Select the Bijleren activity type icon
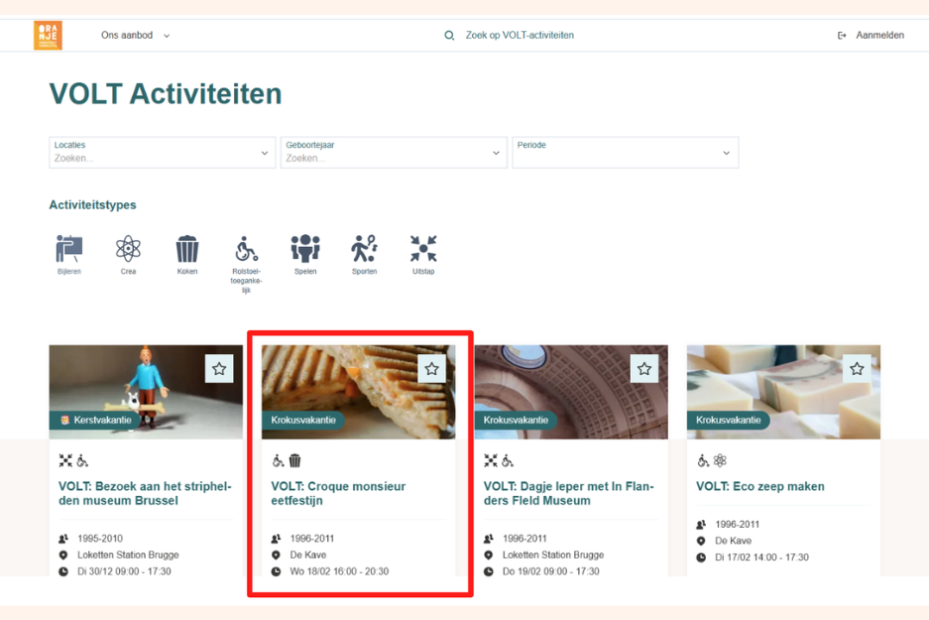 pos(69,249)
